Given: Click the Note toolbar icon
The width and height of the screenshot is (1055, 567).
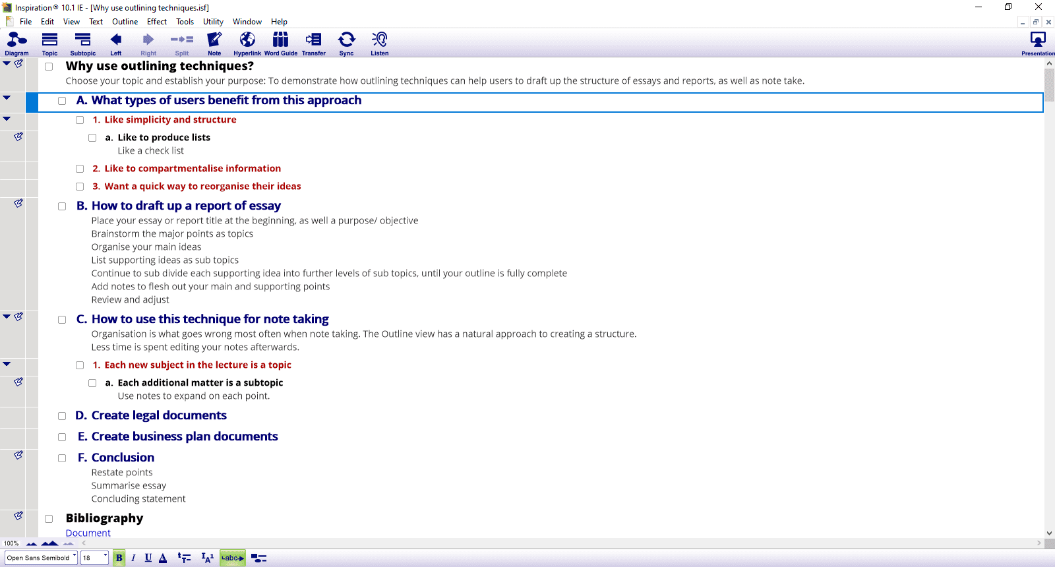Looking at the screenshot, I should tap(214, 44).
